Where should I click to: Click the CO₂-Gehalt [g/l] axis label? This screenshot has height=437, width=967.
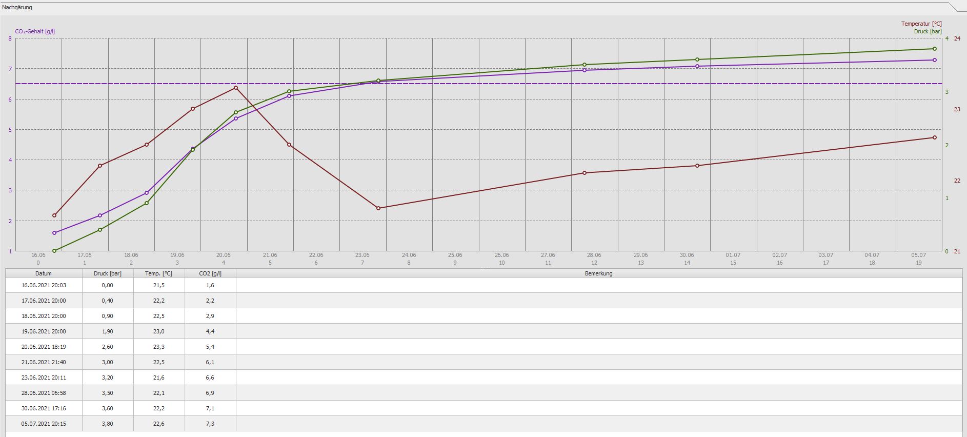coord(35,31)
